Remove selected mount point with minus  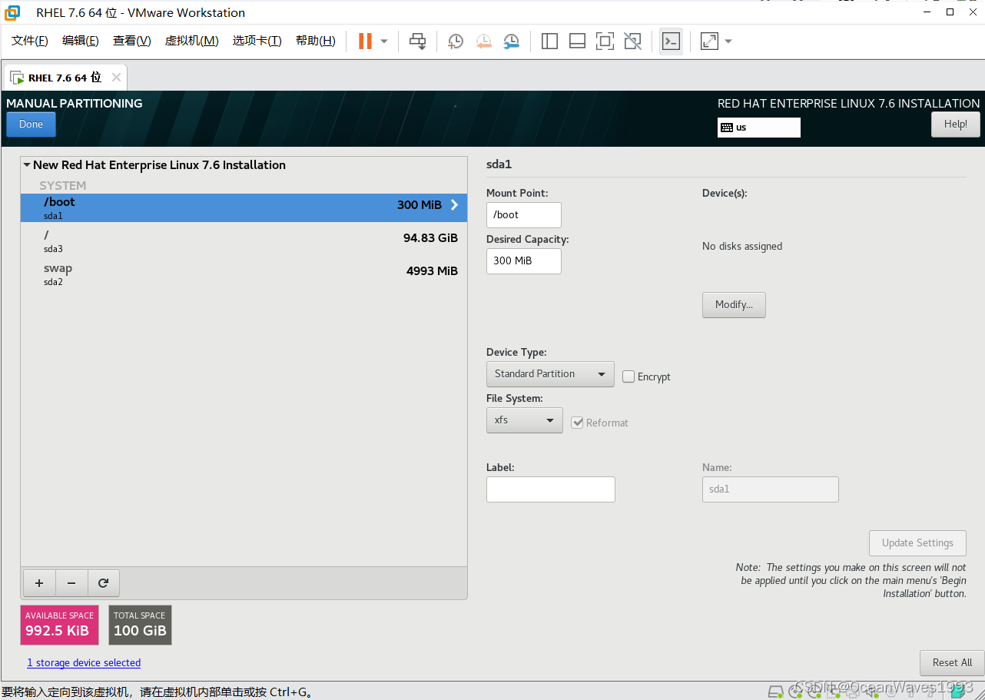tap(71, 583)
